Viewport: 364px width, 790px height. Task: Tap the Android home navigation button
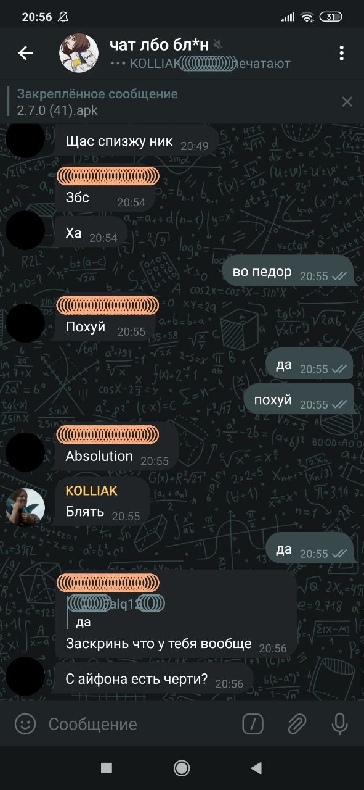[182, 768]
